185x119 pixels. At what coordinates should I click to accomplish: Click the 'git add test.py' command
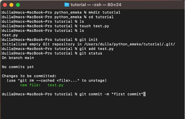96,49
